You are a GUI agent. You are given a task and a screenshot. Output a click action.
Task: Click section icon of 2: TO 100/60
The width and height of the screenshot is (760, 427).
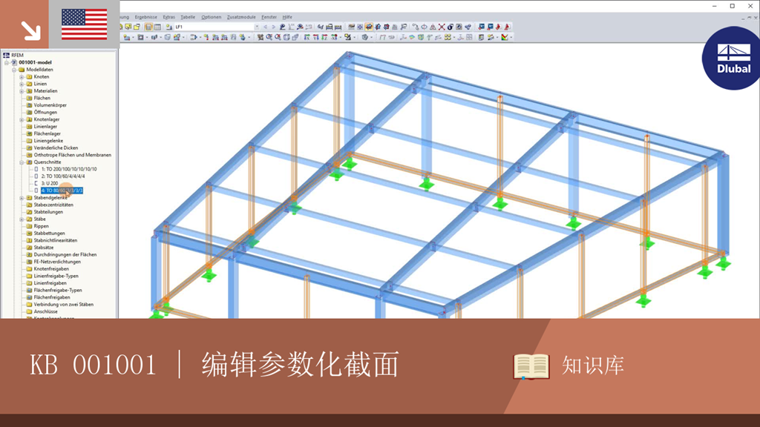tap(36, 176)
